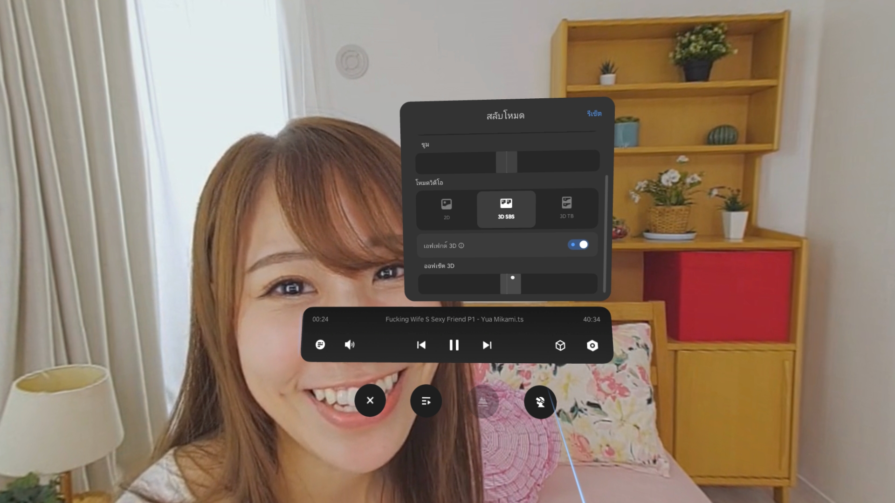
Task: Open the audio/subtitle tracks panel icon
Action: coord(320,345)
